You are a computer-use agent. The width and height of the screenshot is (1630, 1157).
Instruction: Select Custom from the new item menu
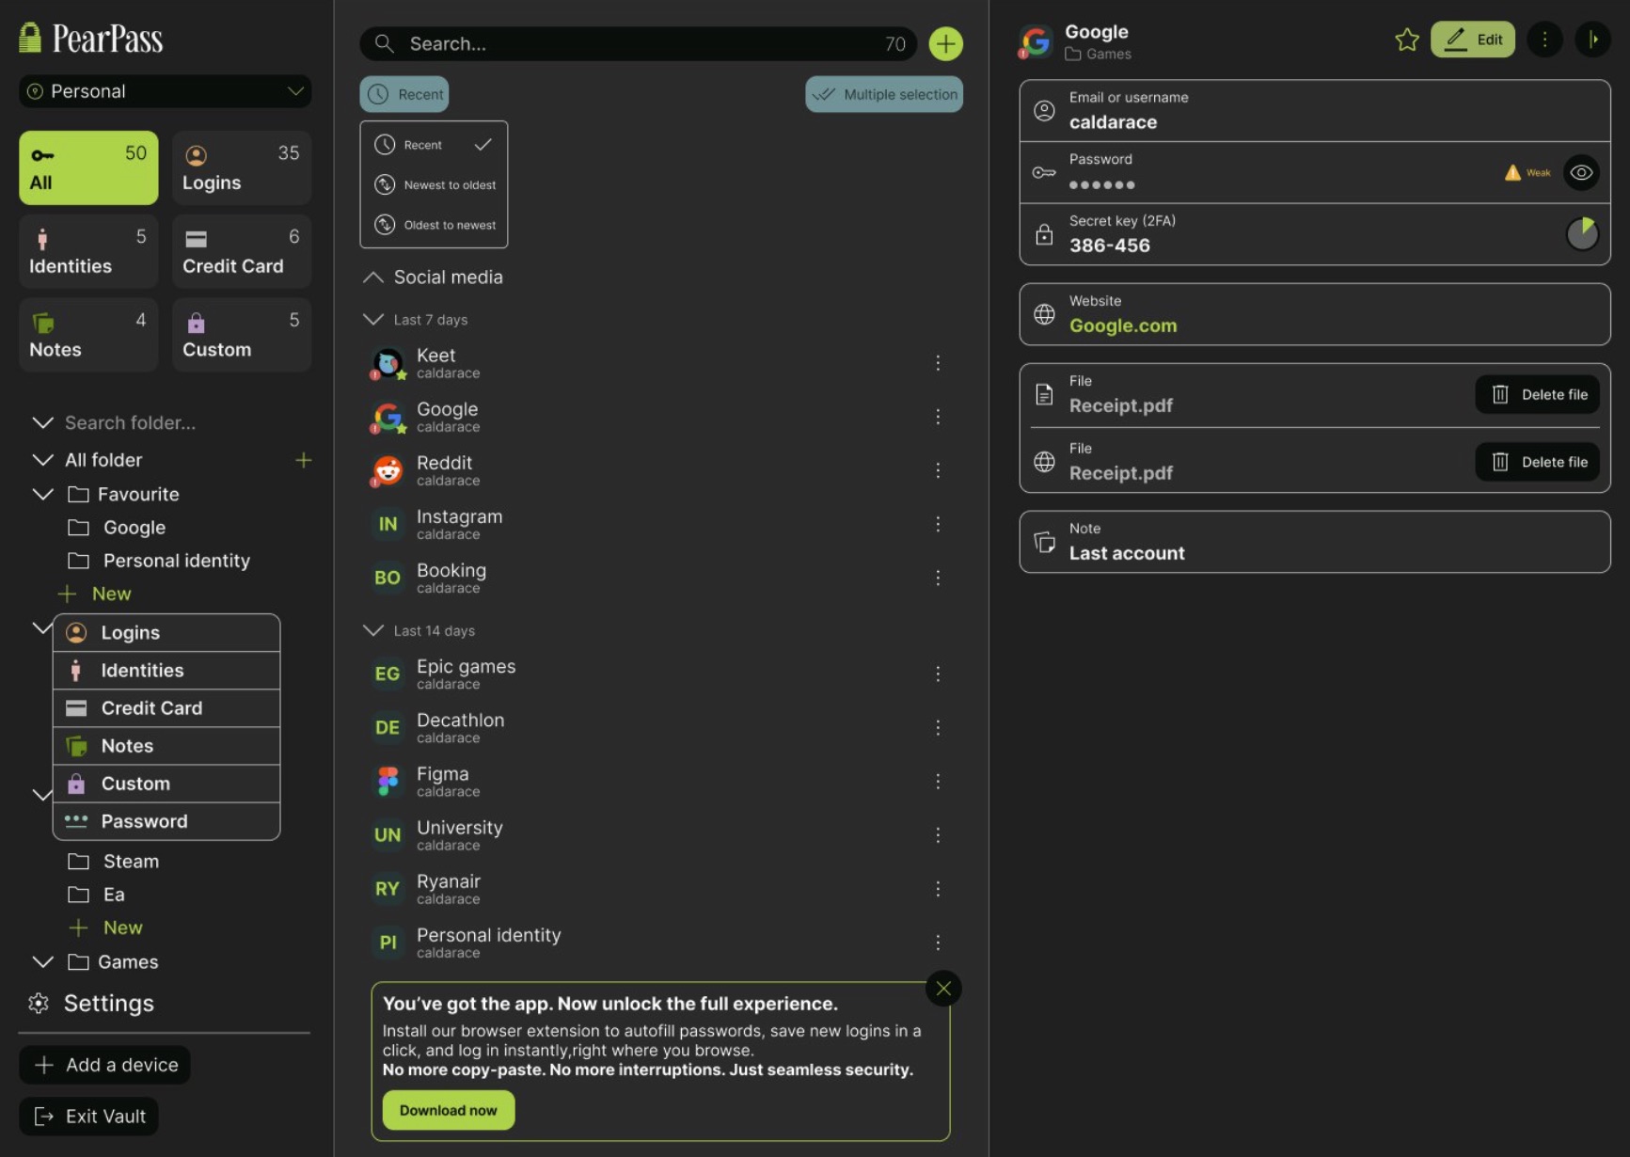pyautogui.click(x=166, y=784)
